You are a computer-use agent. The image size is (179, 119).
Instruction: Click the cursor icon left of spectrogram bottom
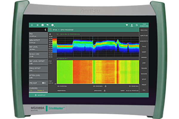tap(55, 84)
